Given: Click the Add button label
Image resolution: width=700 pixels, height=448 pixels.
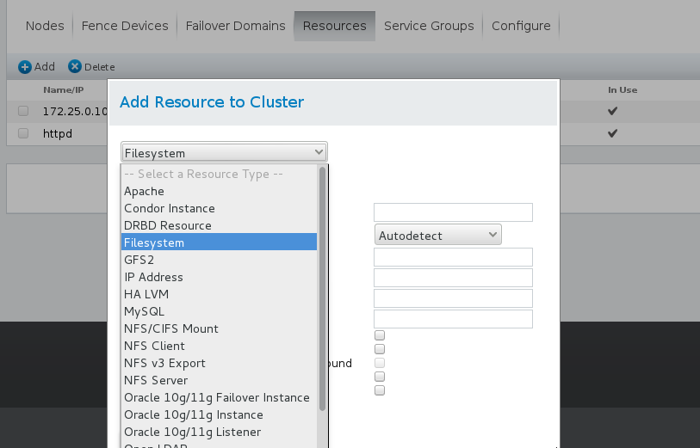Looking at the screenshot, I should click(x=45, y=67).
